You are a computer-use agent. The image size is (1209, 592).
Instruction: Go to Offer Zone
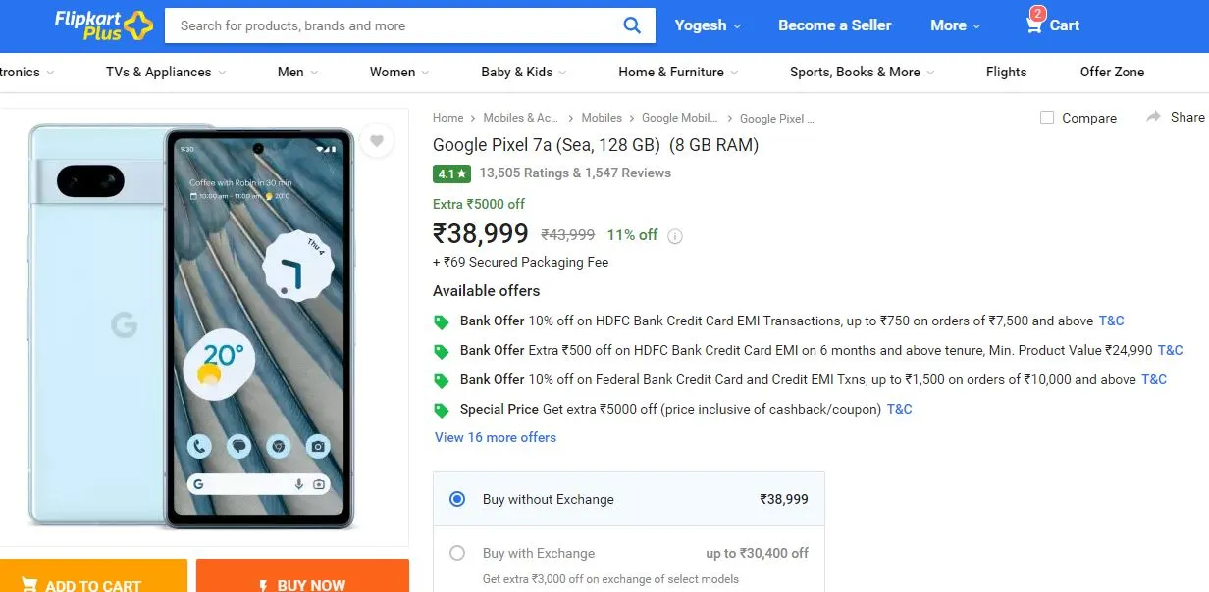click(1112, 72)
